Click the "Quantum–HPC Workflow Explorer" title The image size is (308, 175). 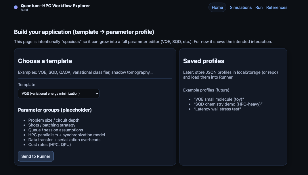pyautogui.click(x=55, y=5)
